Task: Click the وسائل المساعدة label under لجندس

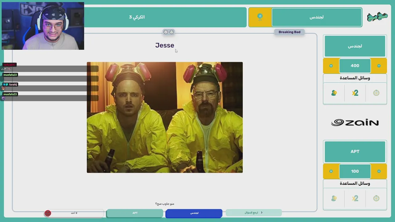Action: pos(355,78)
